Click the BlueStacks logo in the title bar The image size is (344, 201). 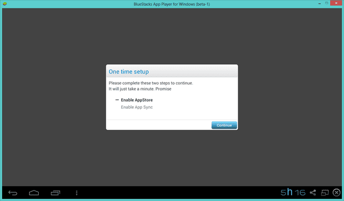[4, 4]
